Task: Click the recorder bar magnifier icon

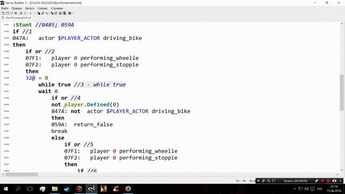Action: pyautogui.click(x=268, y=181)
